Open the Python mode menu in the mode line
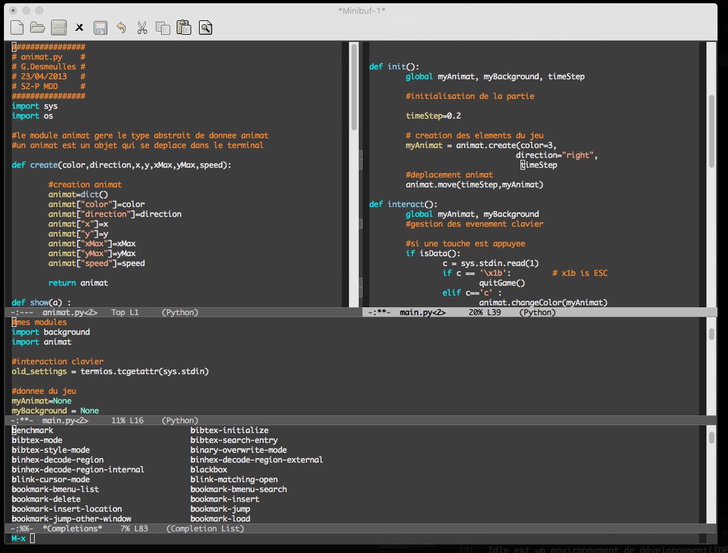 pos(179,313)
